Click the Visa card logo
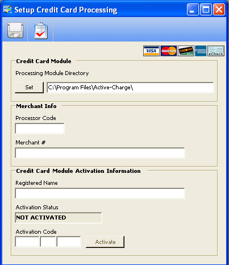This screenshot has width=229, height=265. (151, 51)
